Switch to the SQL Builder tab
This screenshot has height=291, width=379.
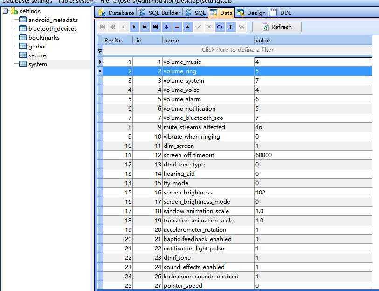tap(159, 13)
